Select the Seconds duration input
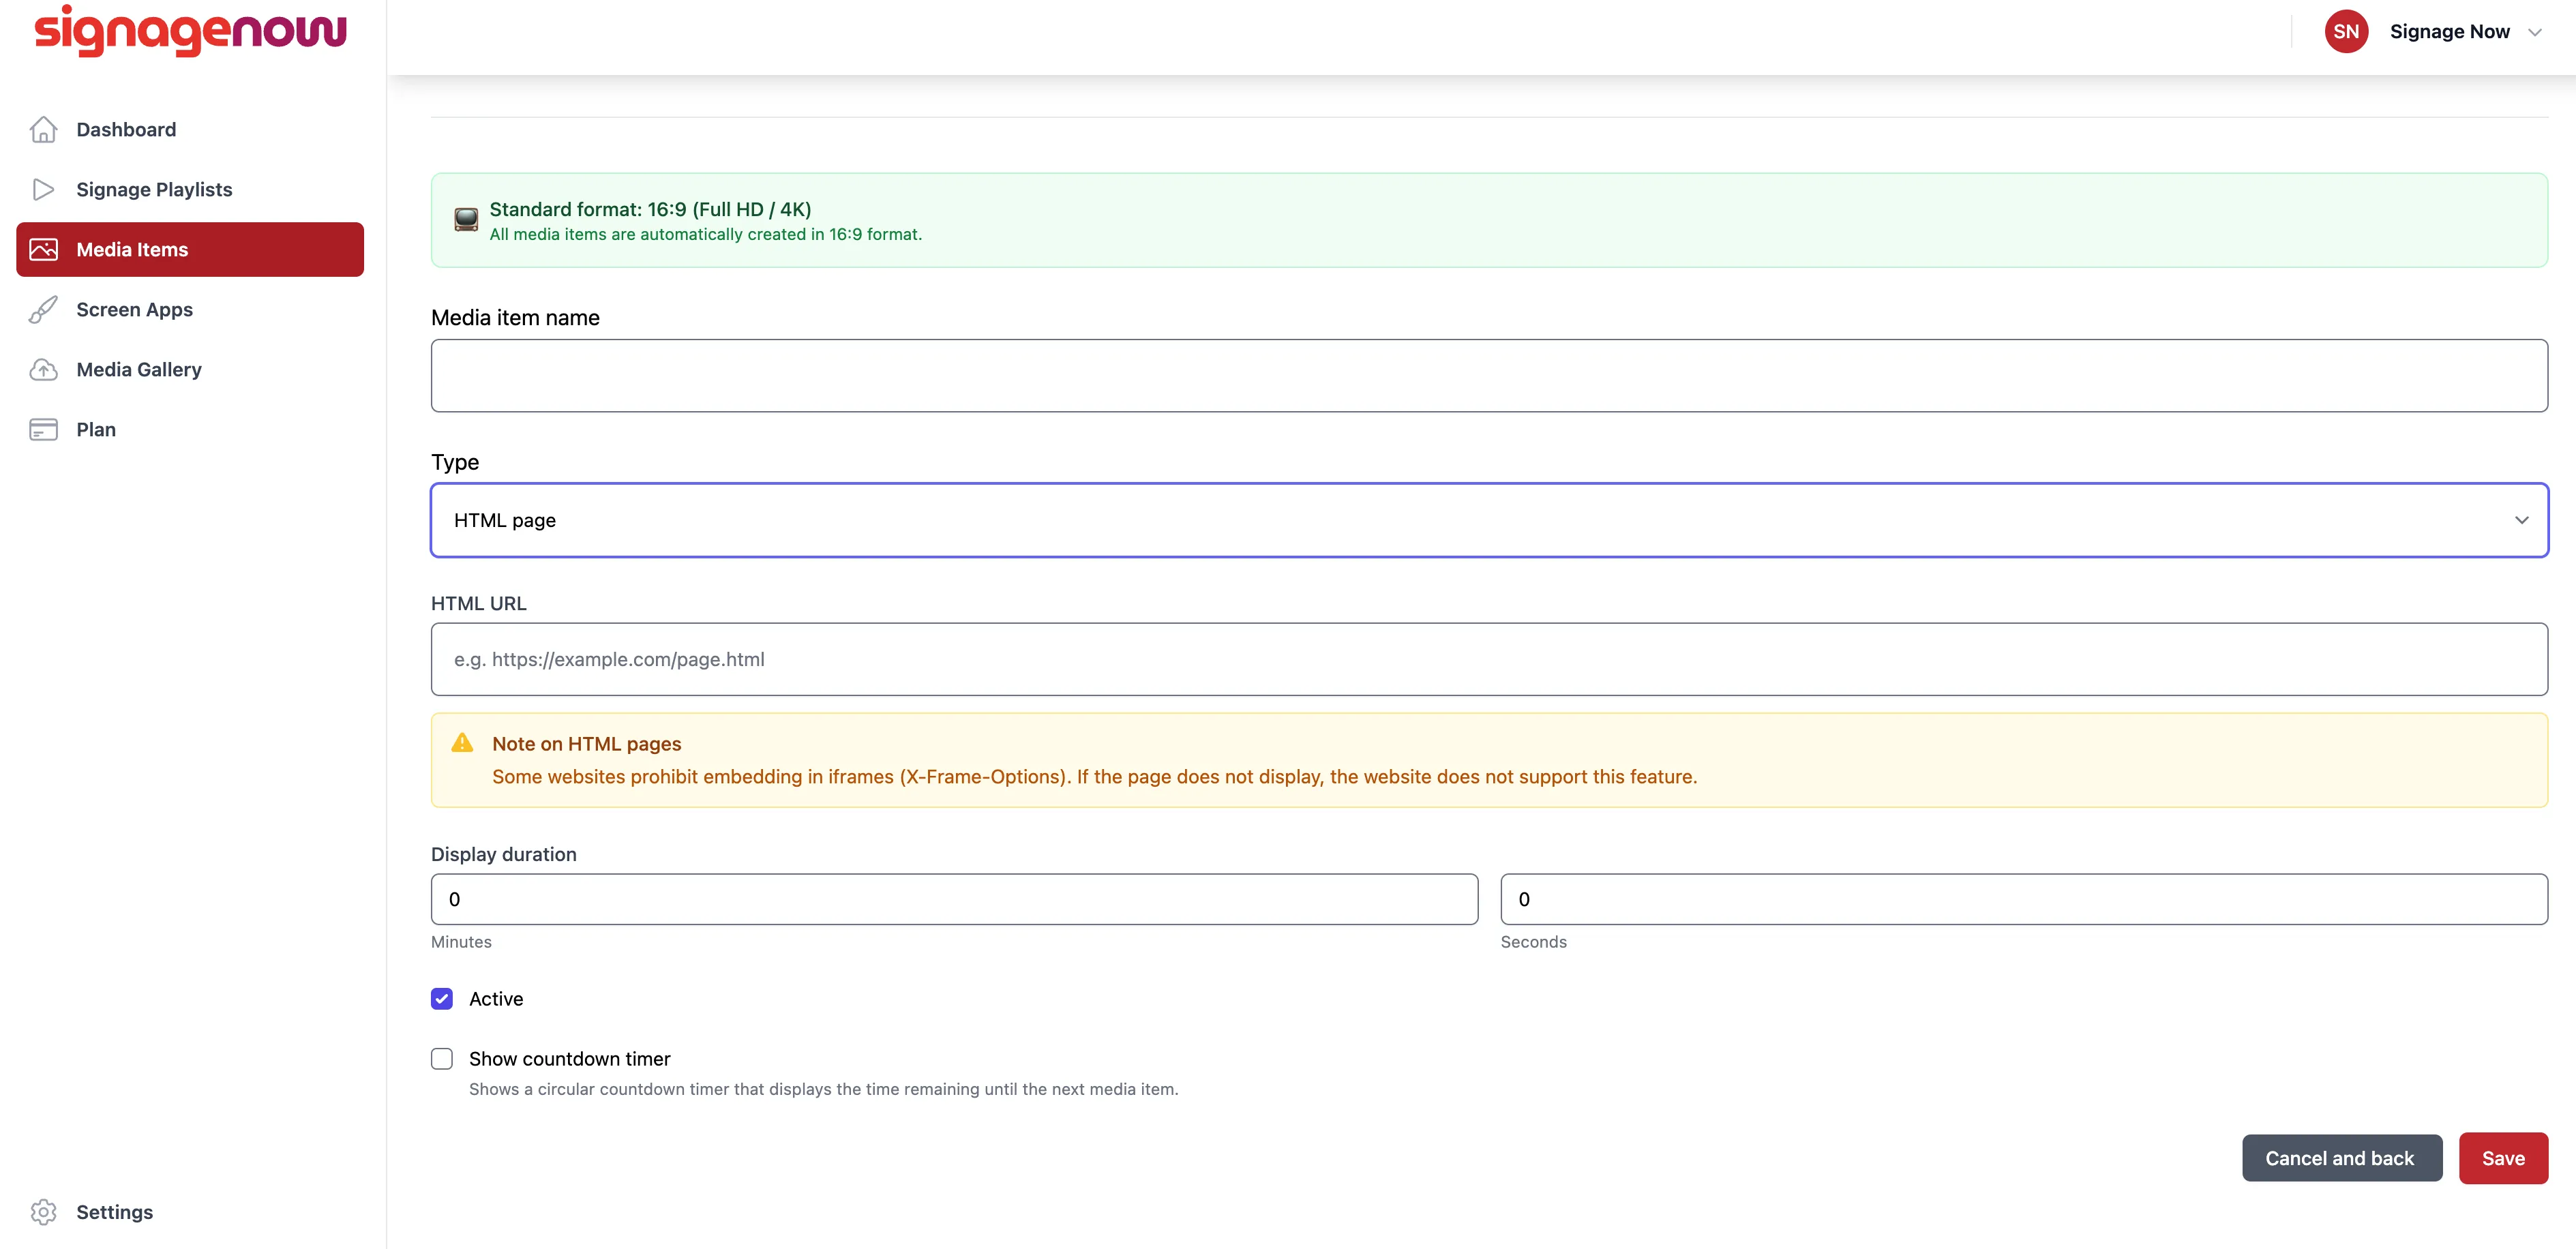 [2024, 899]
